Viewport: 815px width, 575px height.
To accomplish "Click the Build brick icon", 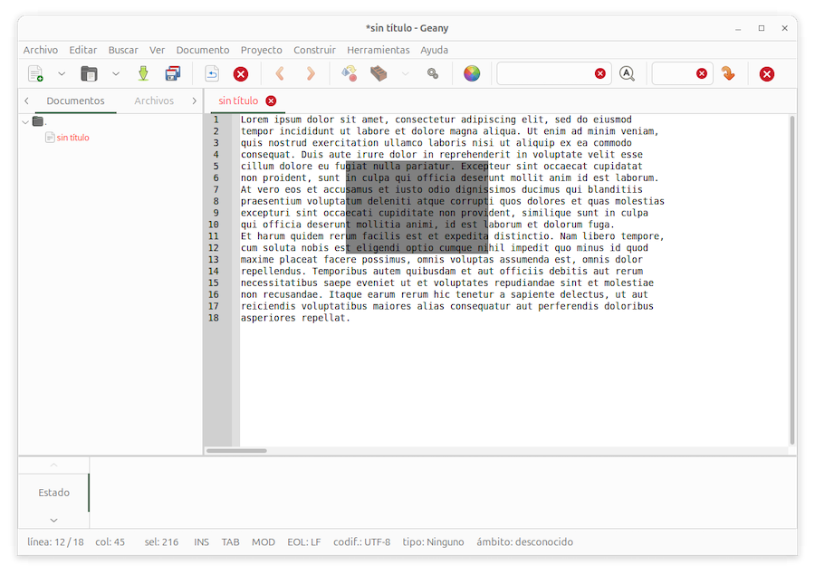I will tap(379, 74).
